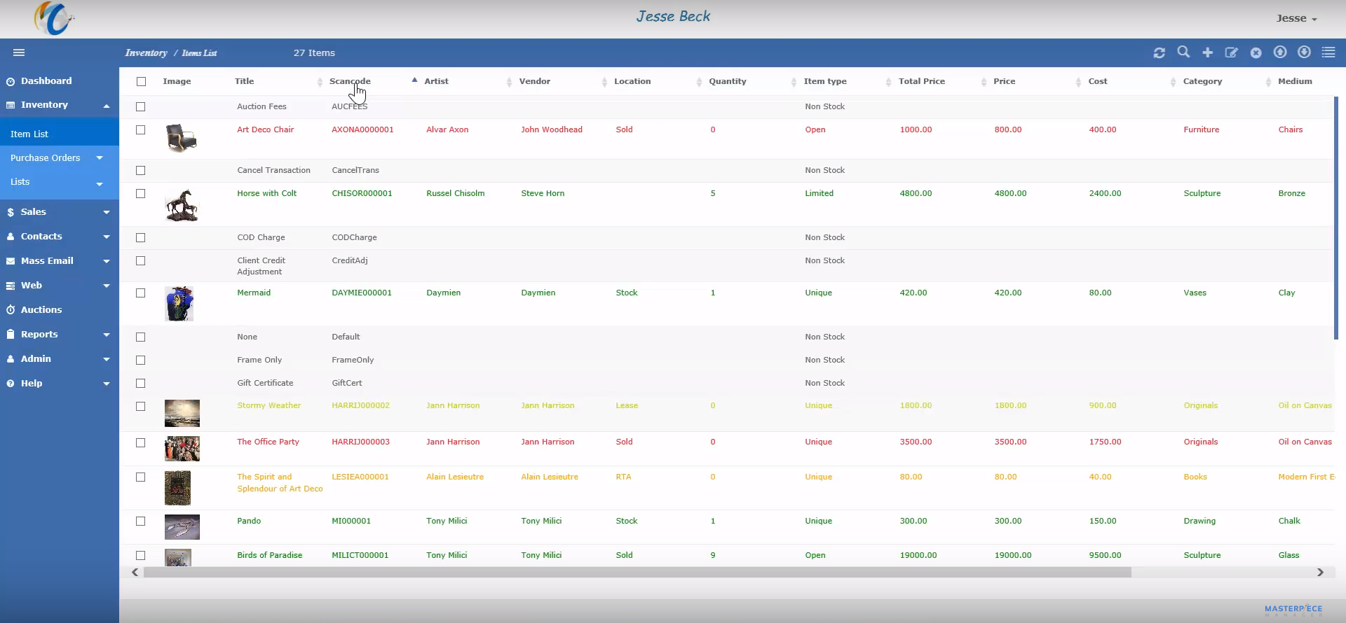The width and height of the screenshot is (1346, 623).
Task: Open the search magnifier tool
Action: pos(1183,52)
